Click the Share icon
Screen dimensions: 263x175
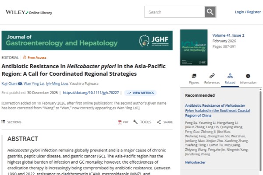pos(159,122)
